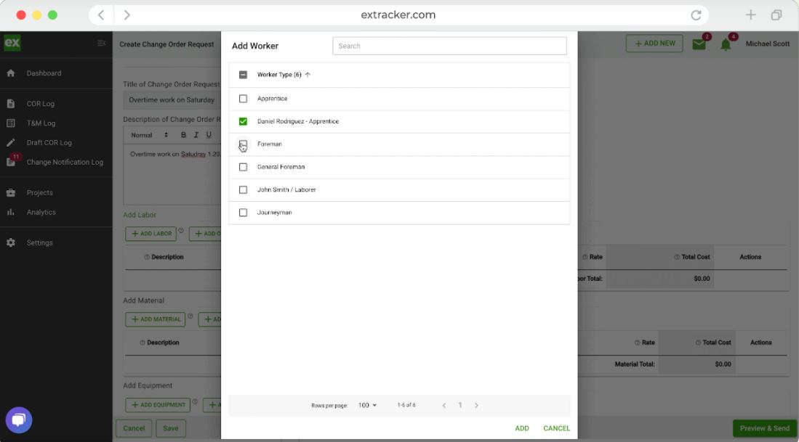Check the Foreman worker checkbox

click(243, 144)
